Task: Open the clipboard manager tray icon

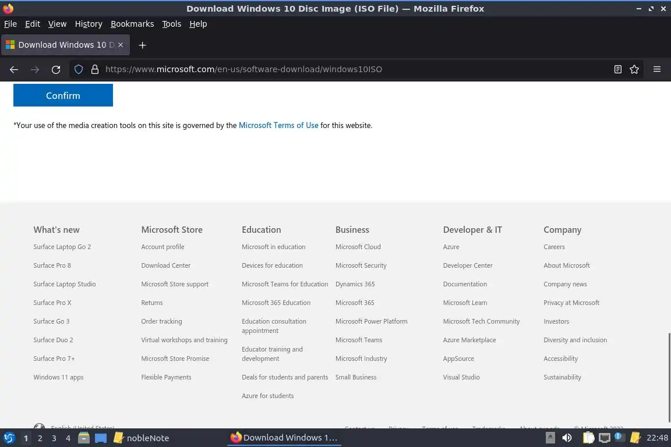Action: coord(588,438)
